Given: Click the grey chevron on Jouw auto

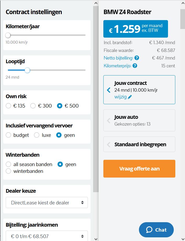Looking at the screenshot, I should pos(109,120).
